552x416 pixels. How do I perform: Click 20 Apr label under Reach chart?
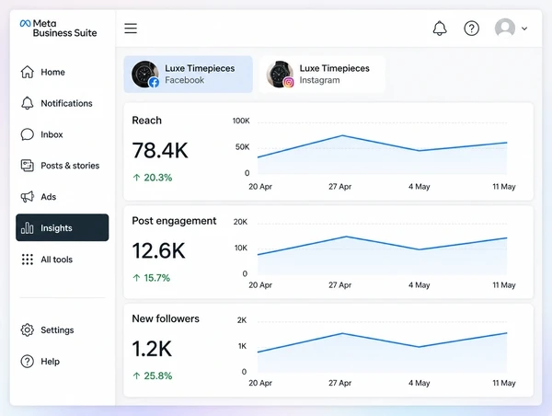[260, 187]
